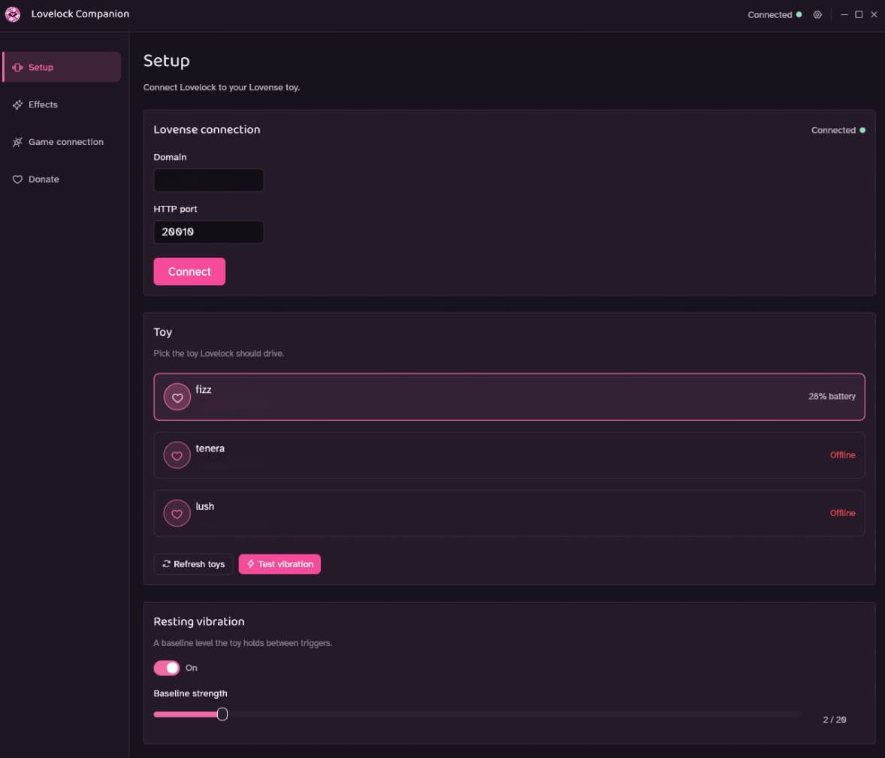Click the Game connection plug icon
Viewport: 885px width, 758px height.
click(17, 142)
